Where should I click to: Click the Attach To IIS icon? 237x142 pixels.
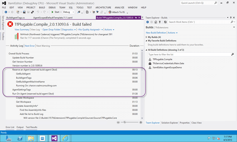tap(110, 12)
